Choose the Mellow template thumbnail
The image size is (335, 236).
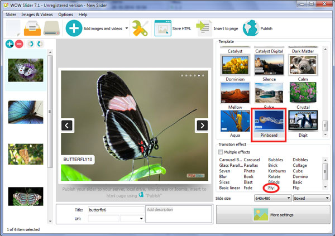[x=235, y=93]
